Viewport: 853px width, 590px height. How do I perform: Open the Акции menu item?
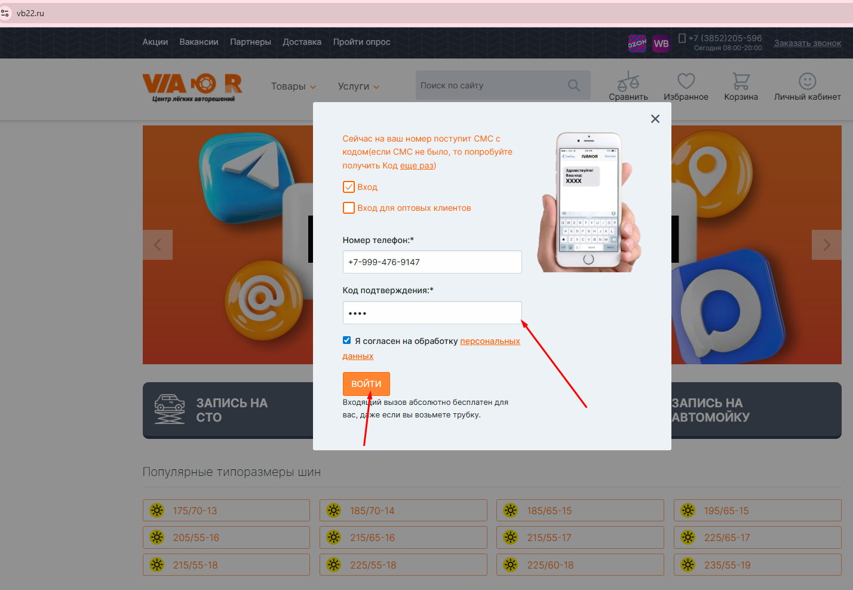click(x=155, y=42)
